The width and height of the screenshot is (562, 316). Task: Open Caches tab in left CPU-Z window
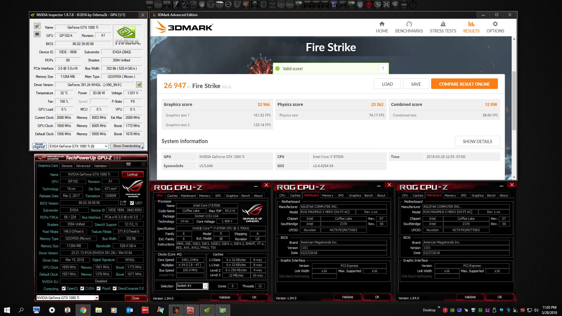coord(172,195)
